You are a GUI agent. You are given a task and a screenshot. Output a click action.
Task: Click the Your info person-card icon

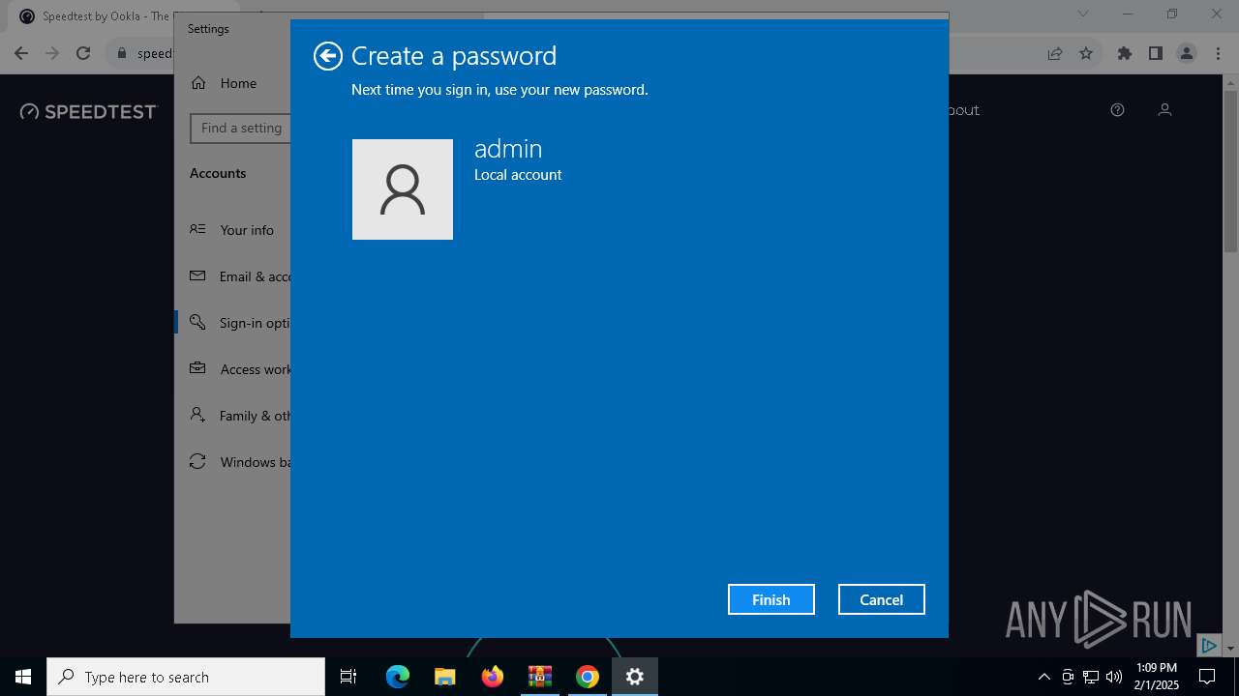coord(197,229)
